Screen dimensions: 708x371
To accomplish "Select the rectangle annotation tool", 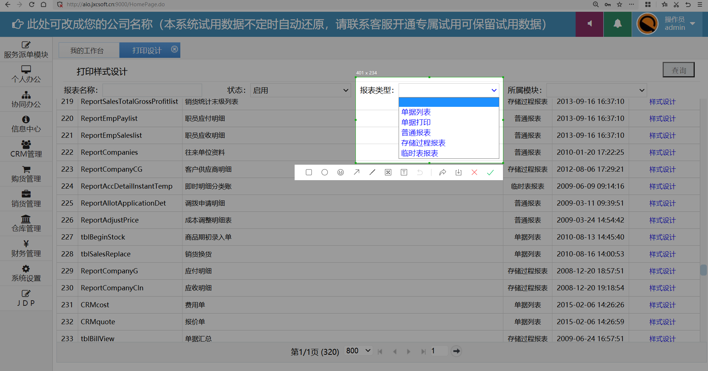I will pos(309,172).
